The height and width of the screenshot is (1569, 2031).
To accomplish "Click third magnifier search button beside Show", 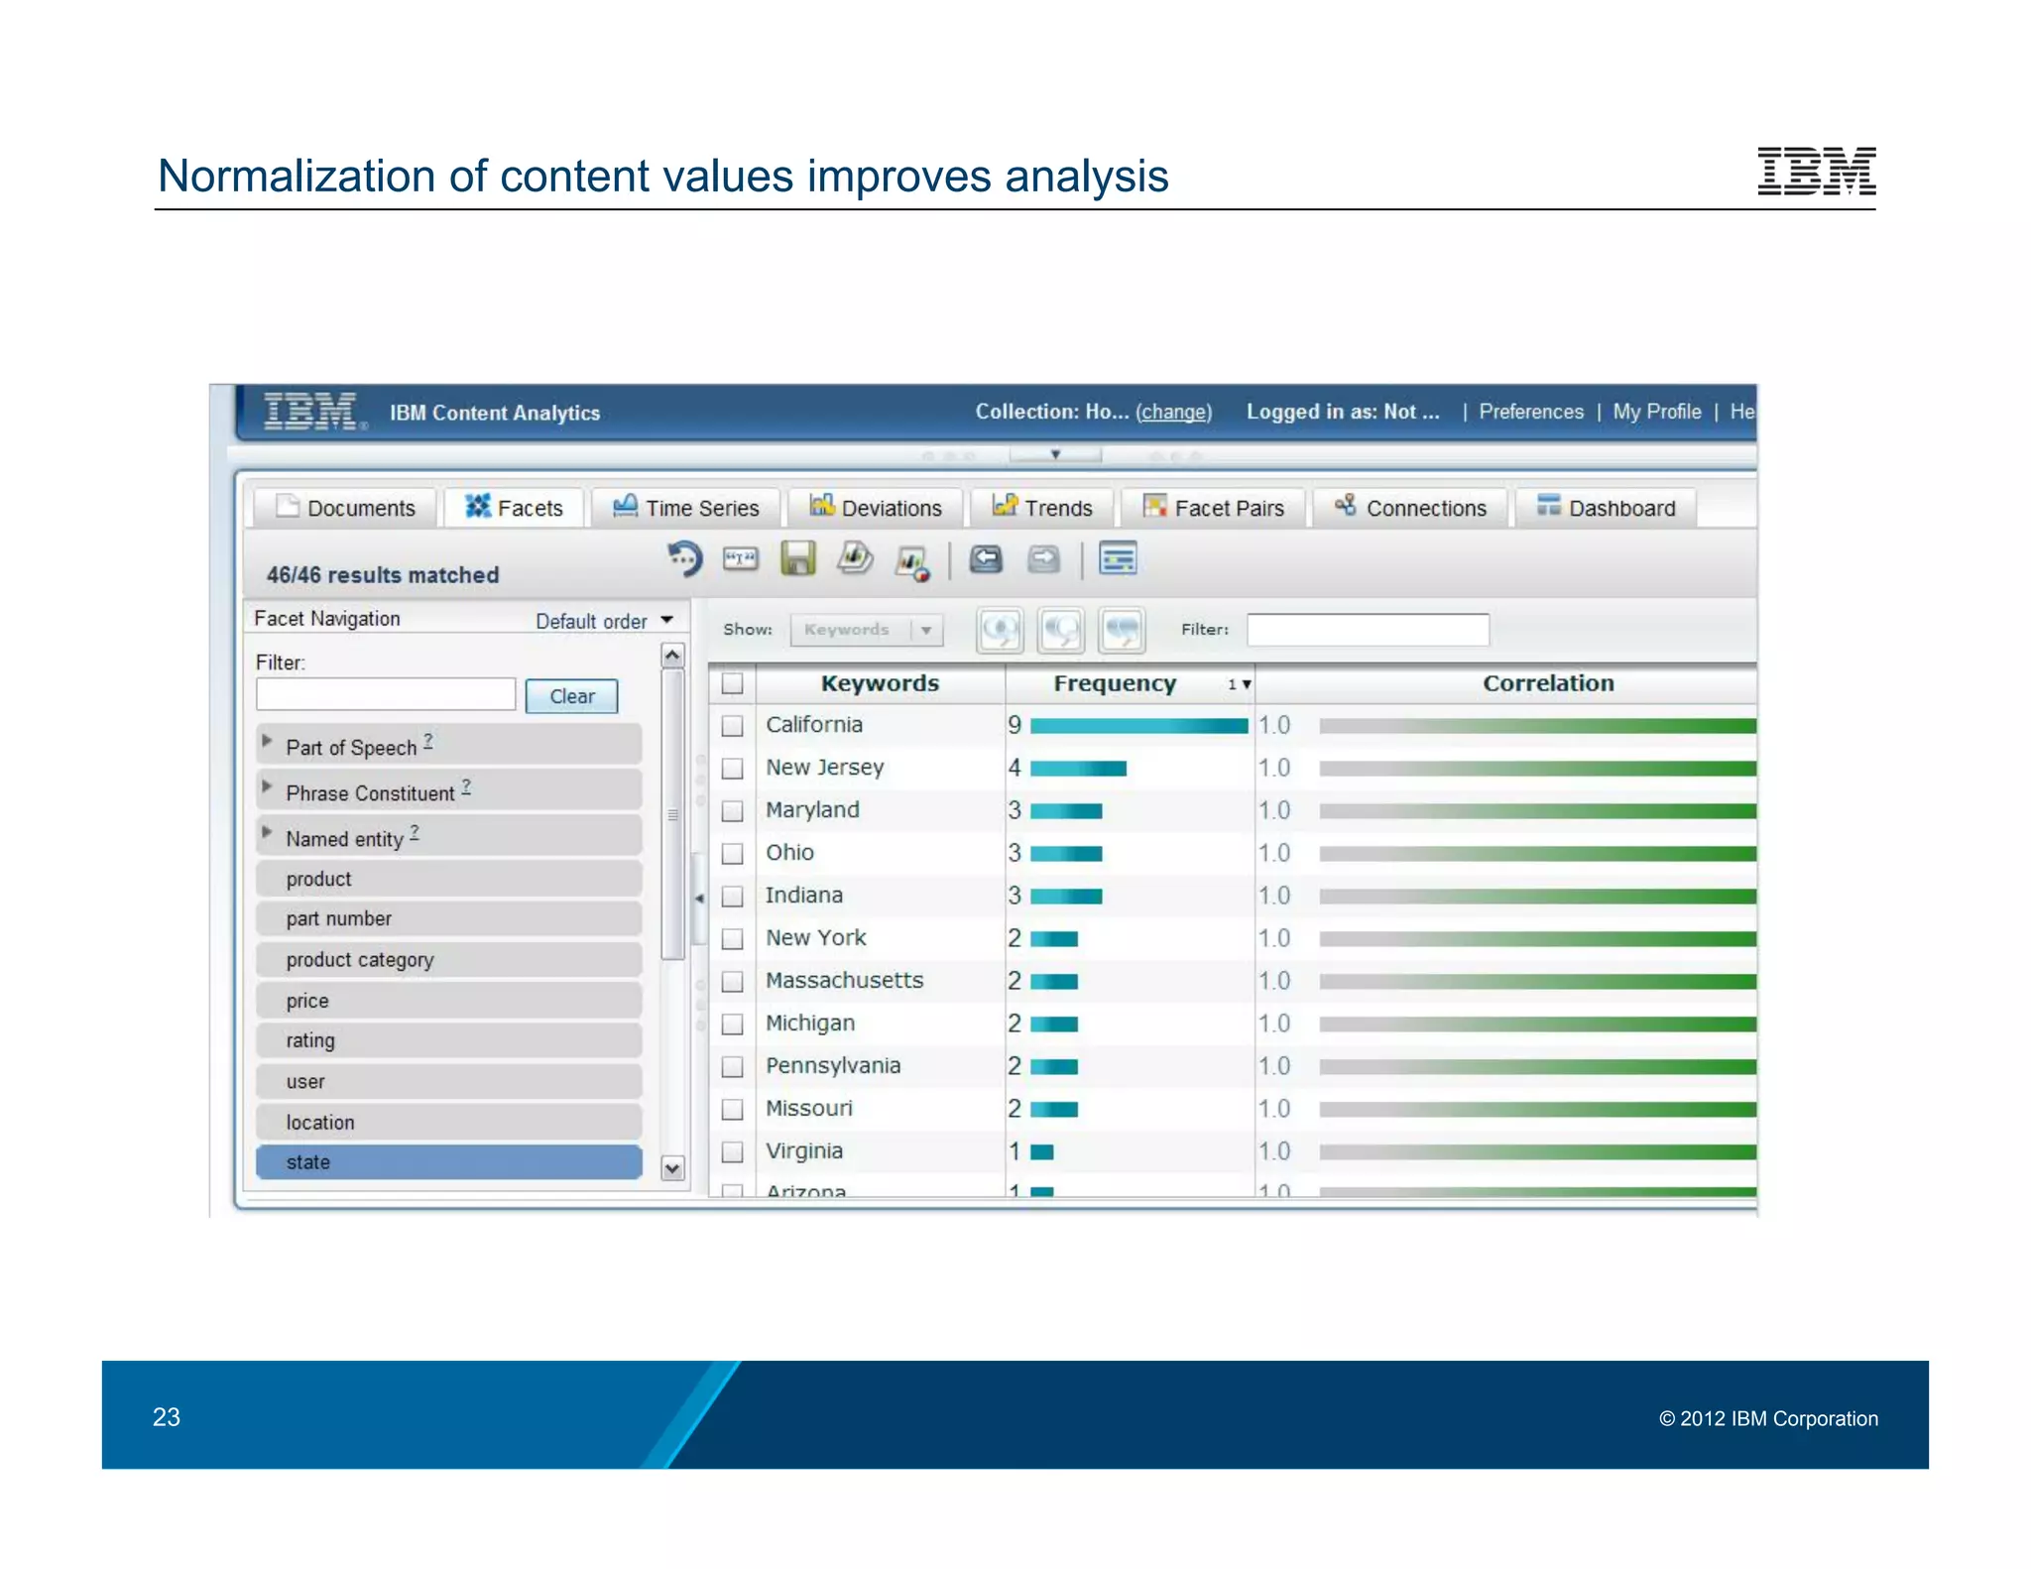I will [x=1123, y=630].
